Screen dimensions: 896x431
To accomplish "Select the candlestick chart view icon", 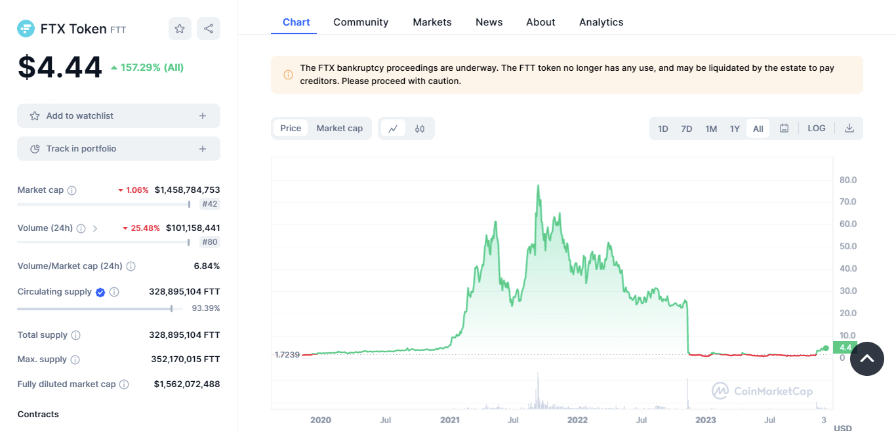I will coord(420,129).
